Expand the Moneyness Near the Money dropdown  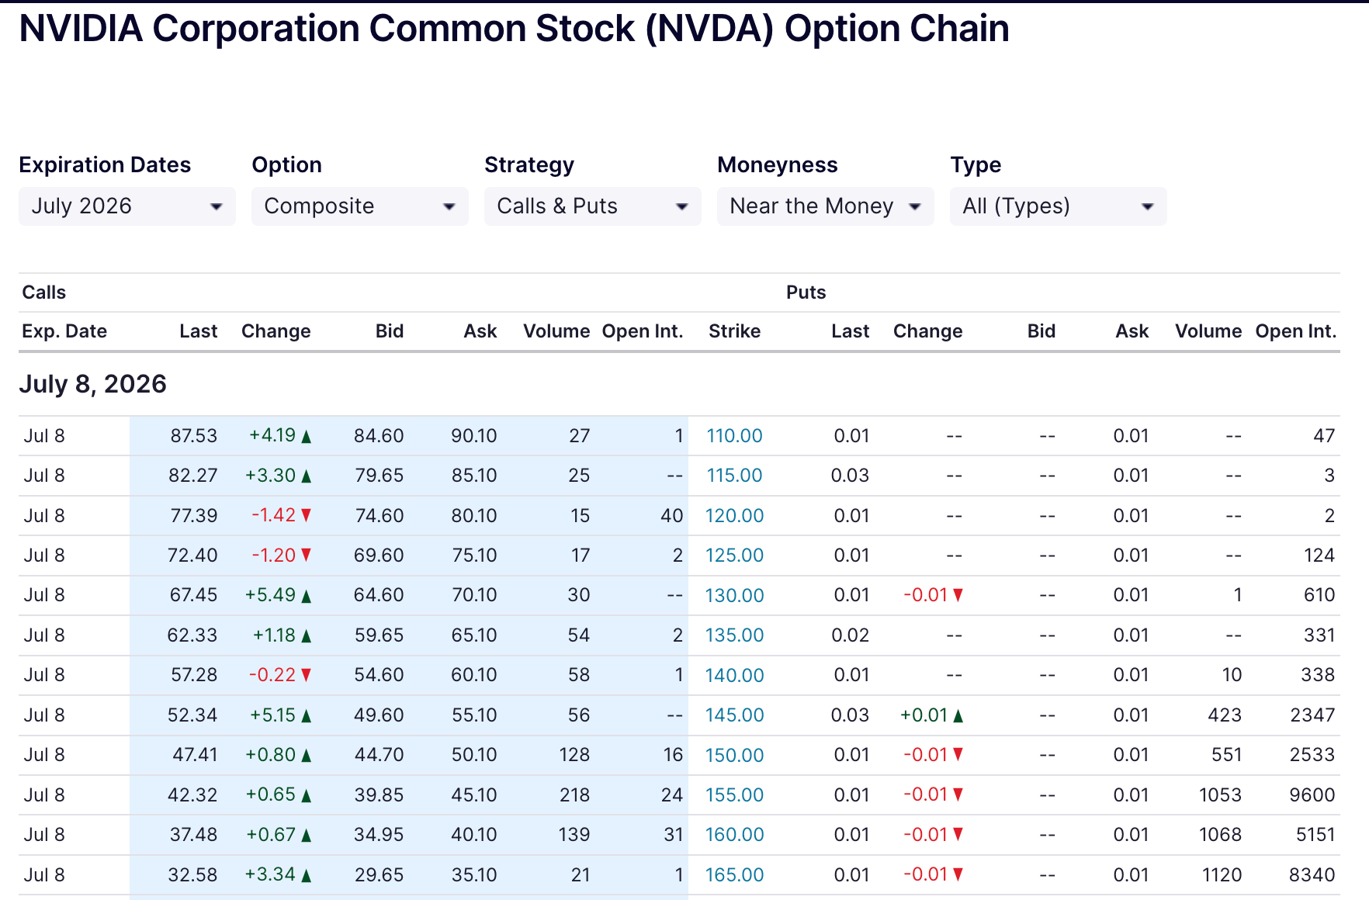click(x=826, y=206)
